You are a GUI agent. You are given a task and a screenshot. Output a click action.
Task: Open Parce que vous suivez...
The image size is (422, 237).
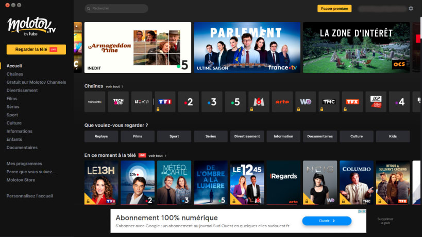coord(31,172)
